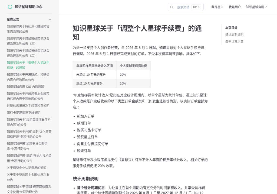Open 知识星球帮助中心 home title

[x=28, y=7]
